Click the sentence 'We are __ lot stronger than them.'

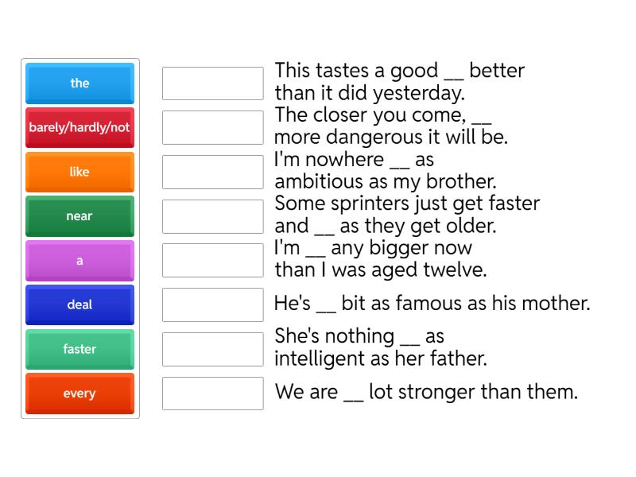(425, 392)
